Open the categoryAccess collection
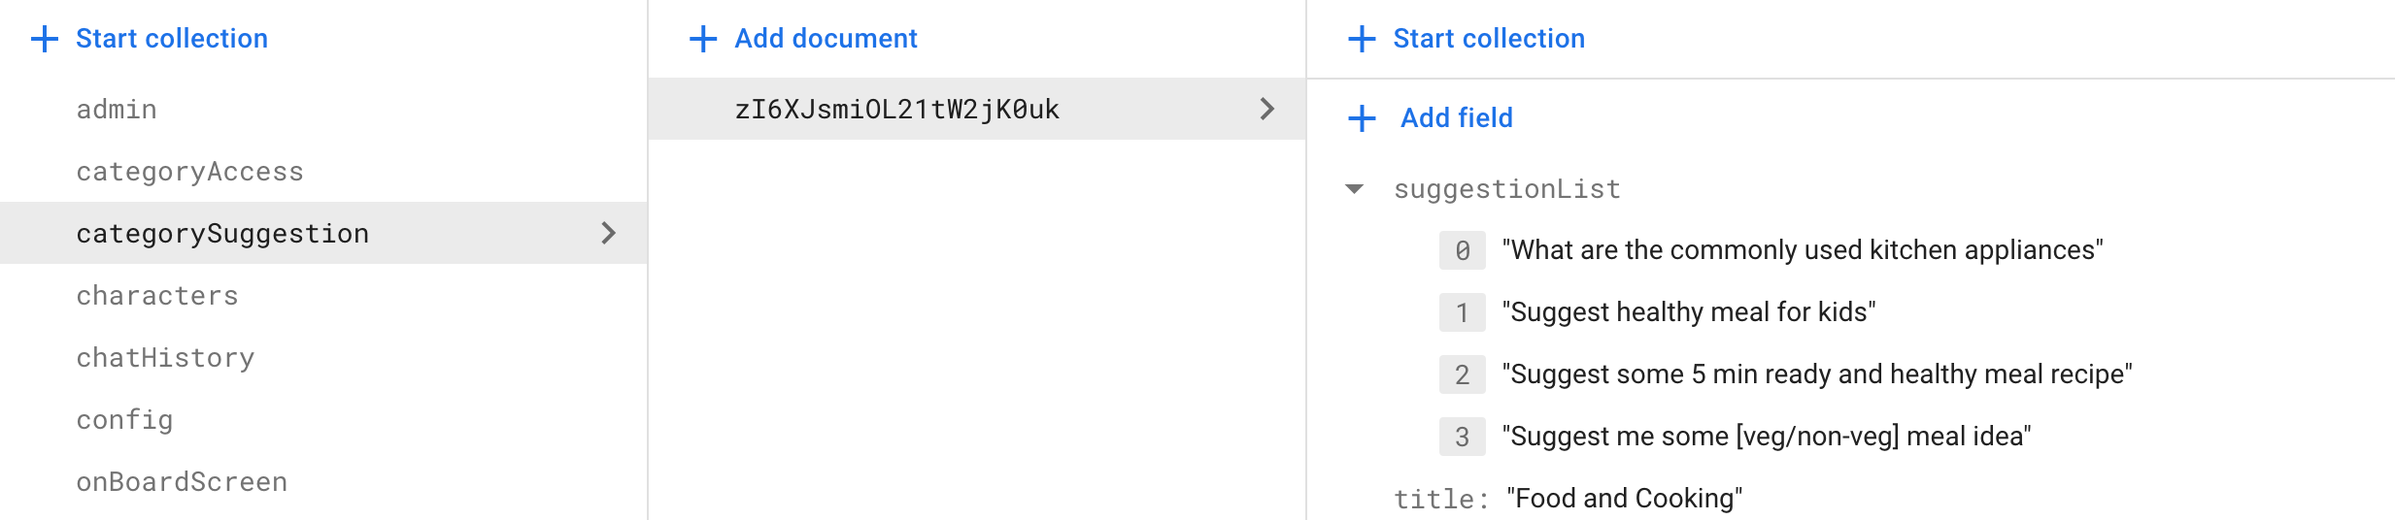The width and height of the screenshot is (2395, 520). [189, 172]
